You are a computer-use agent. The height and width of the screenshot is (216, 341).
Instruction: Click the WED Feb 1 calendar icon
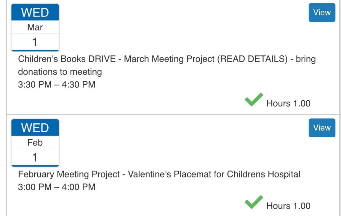tap(35, 143)
